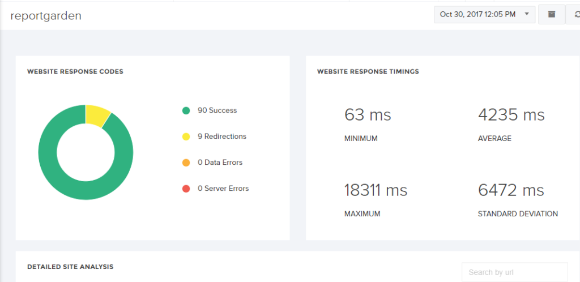Toggle the "0 Data Errors" legend label
The width and height of the screenshot is (580, 282).
[x=220, y=163]
